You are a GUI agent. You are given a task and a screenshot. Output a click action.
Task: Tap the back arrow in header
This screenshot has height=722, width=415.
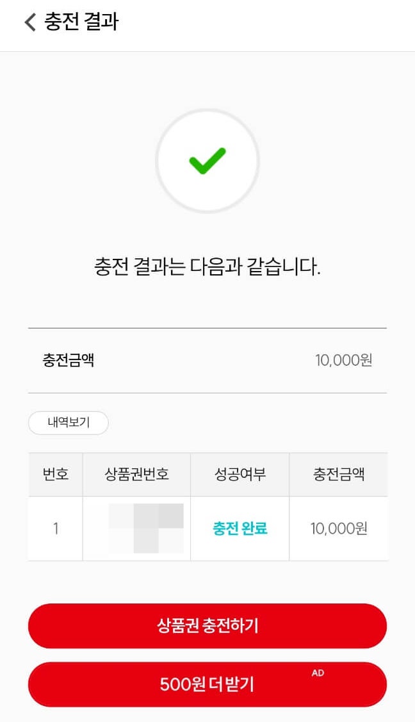click(x=29, y=22)
